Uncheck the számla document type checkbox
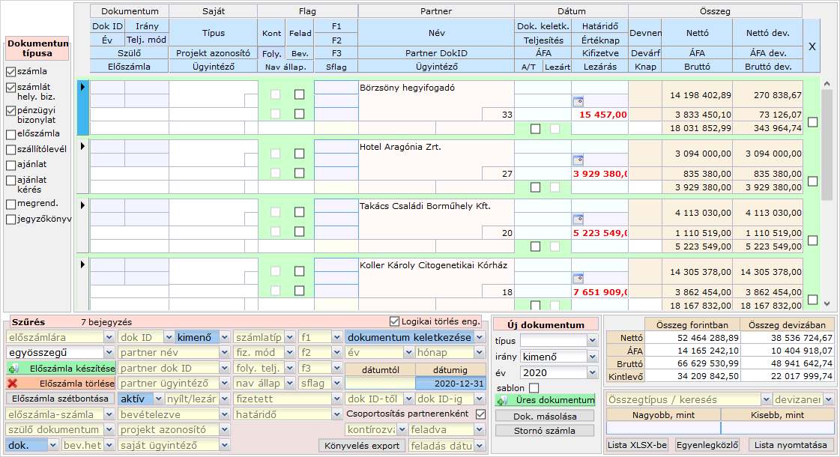 [10, 72]
